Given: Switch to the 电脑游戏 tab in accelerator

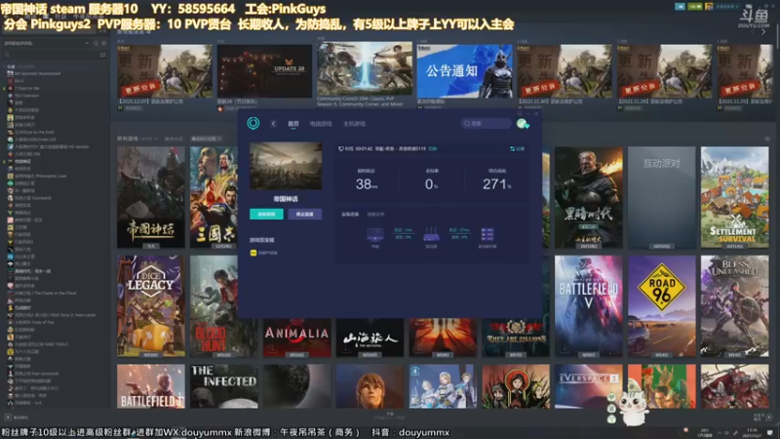Looking at the screenshot, I should tap(321, 124).
